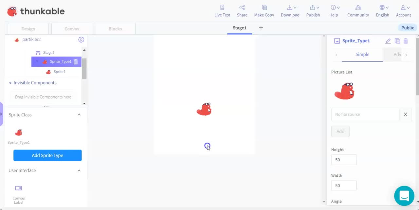
Task: Open the Help dropdown
Action: [x=334, y=11]
